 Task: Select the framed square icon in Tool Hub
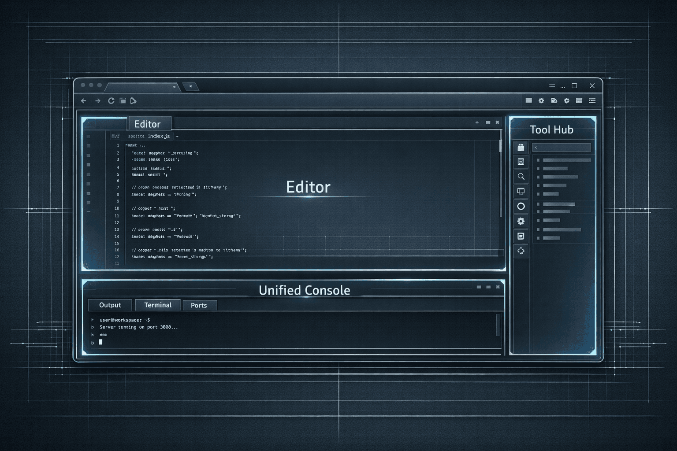[x=521, y=236]
